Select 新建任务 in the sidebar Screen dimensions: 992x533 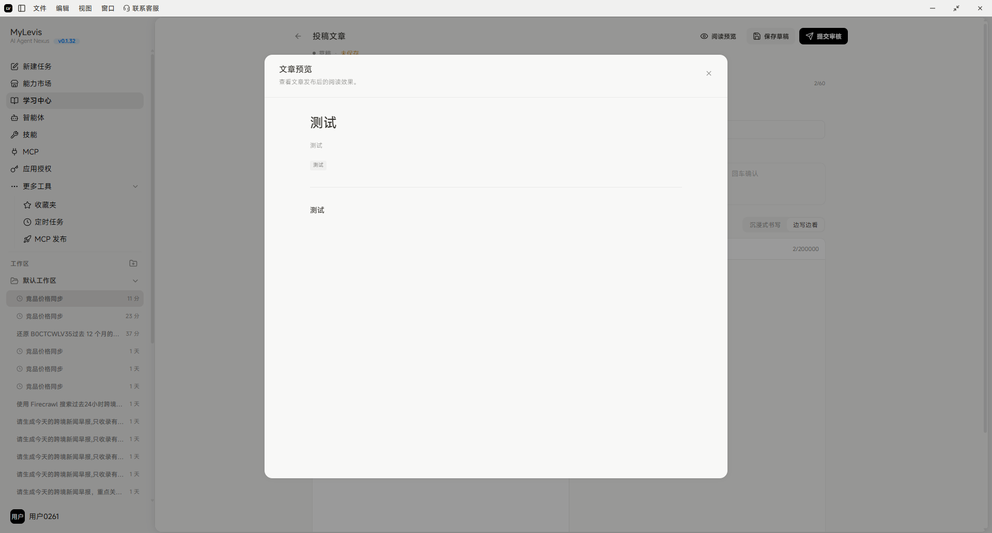(x=75, y=67)
